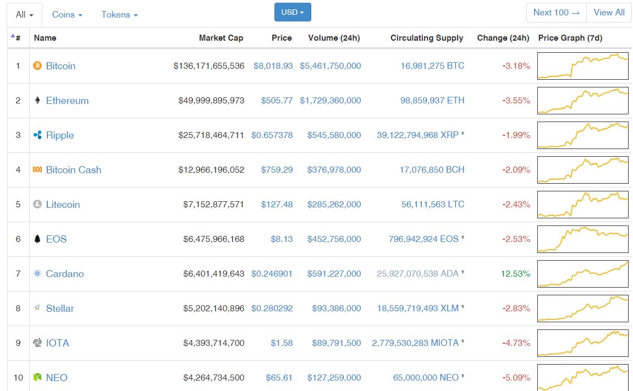Click the Stellar rocket logo icon
The width and height of the screenshot is (633, 391).
[37, 309]
